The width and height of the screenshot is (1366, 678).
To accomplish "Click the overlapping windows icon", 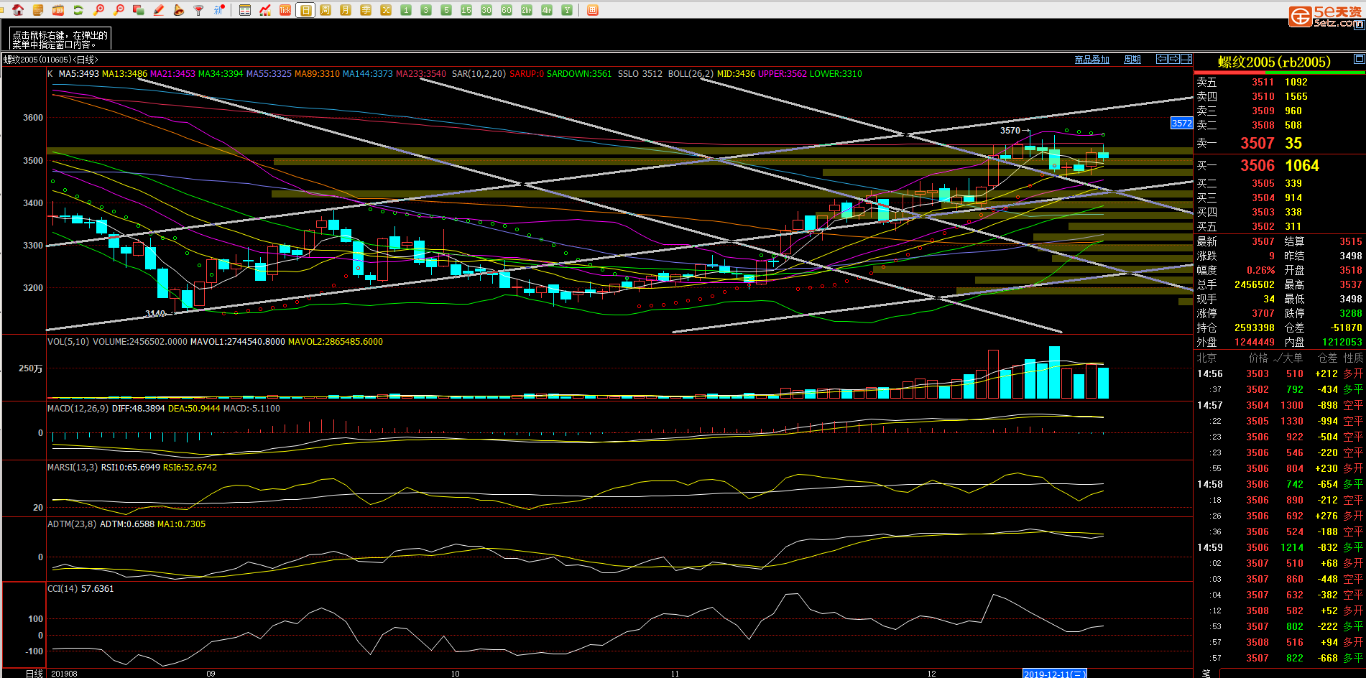I will [139, 10].
